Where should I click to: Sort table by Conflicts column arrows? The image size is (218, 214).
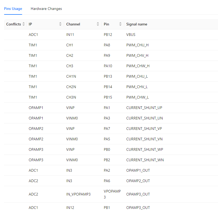pos(24,24)
